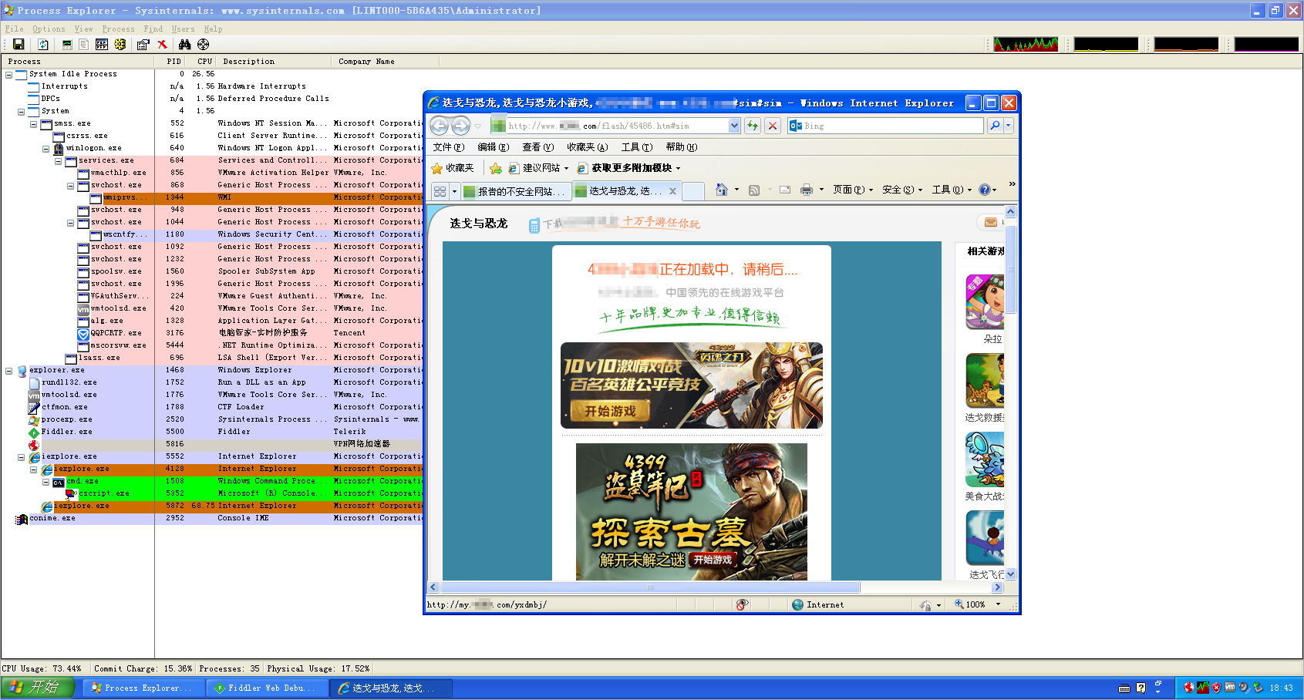Click the Fiddler Web Debugger taskbar button
This screenshot has height=700, width=1304.
[x=267, y=688]
